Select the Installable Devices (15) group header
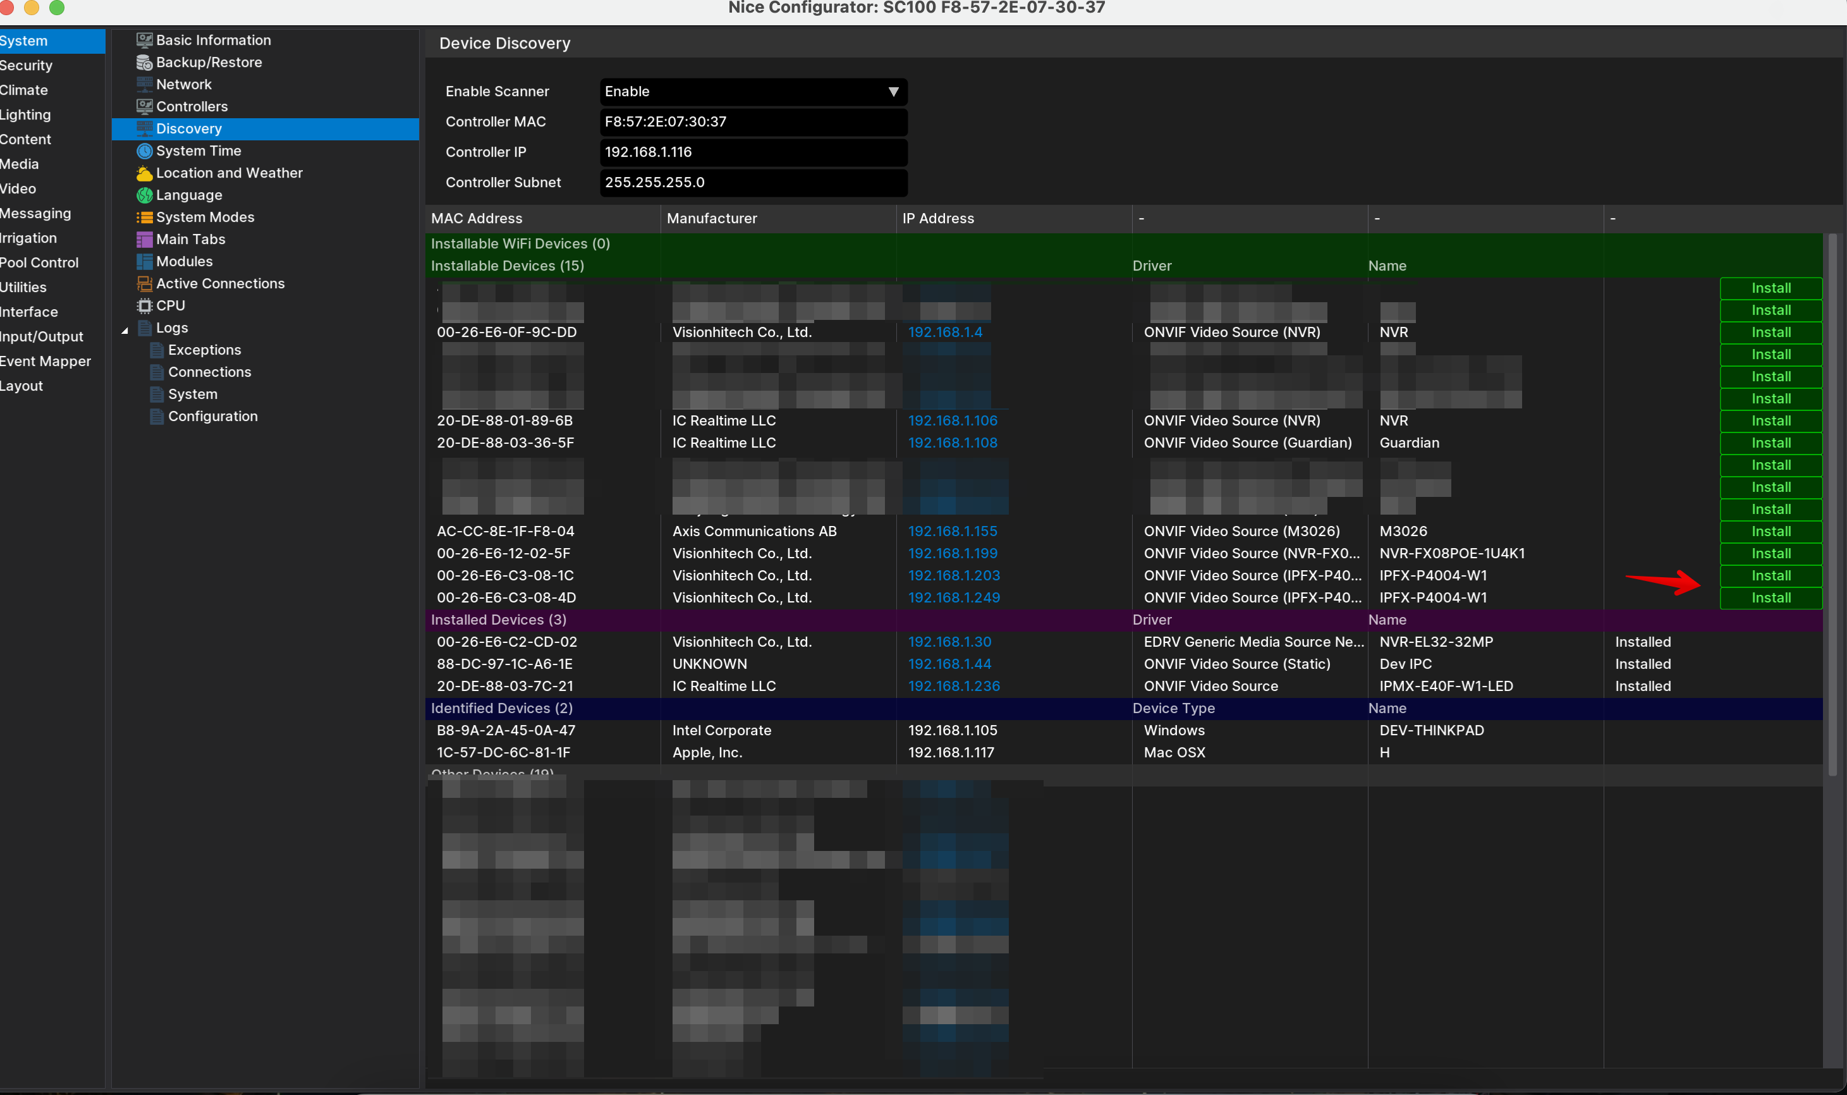The height and width of the screenshot is (1095, 1847). pos(1123,266)
